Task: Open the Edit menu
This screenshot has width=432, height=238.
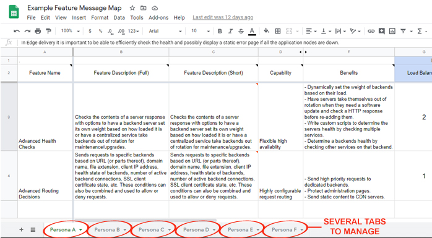Action: coord(45,17)
